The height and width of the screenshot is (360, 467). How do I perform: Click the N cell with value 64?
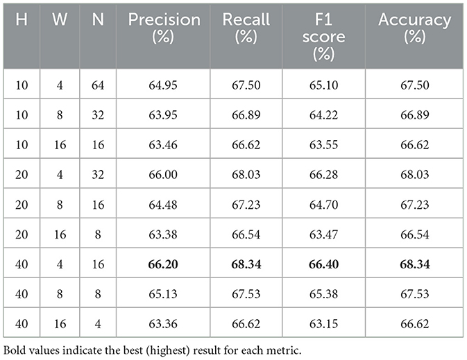[x=98, y=85]
